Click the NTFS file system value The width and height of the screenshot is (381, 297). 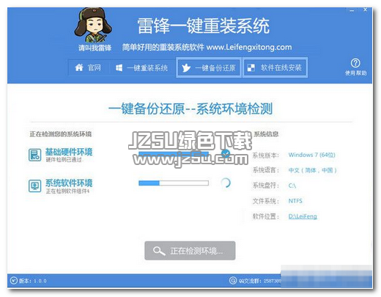tap(295, 201)
